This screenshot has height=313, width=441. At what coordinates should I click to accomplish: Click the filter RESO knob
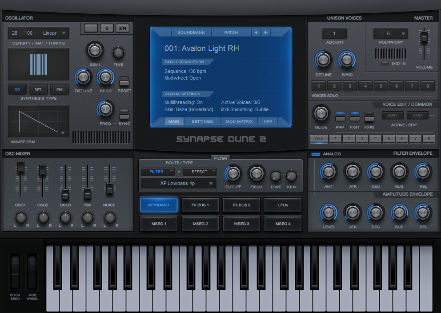click(257, 173)
